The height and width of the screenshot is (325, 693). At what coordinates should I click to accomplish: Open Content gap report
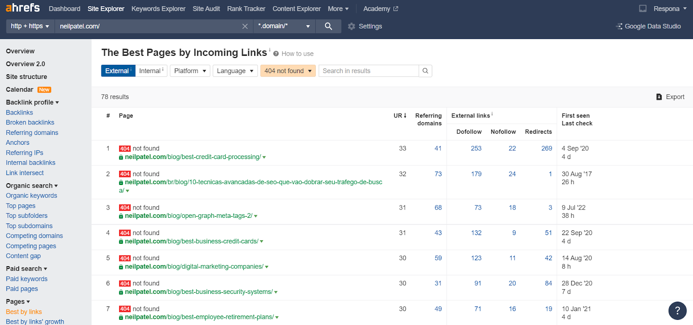[23, 256]
